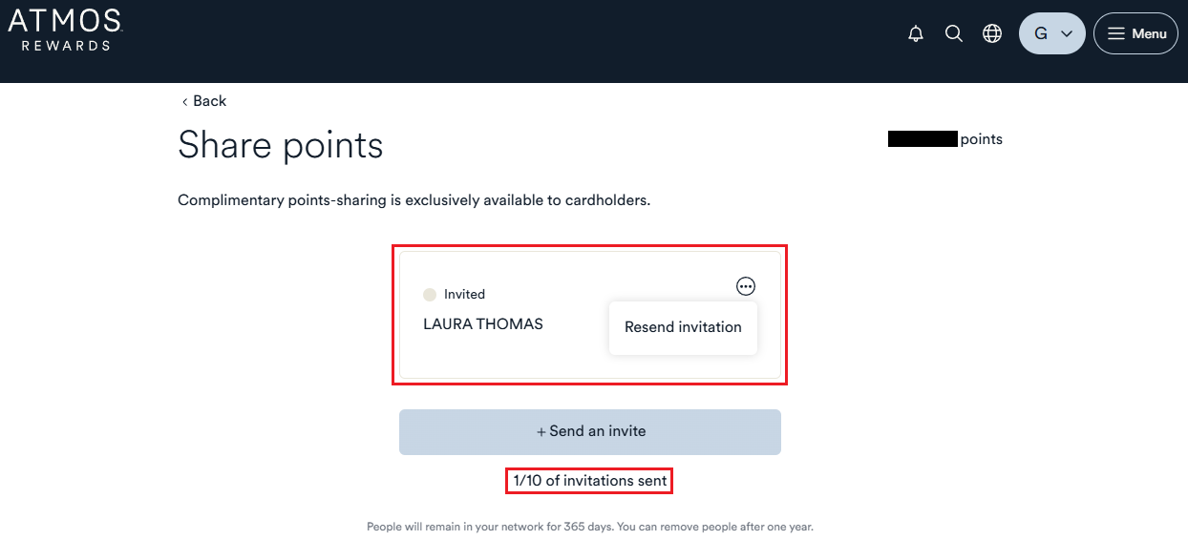The width and height of the screenshot is (1188, 540).
Task: Click the hamburger icon beside Menu
Action: tap(1115, 33)
